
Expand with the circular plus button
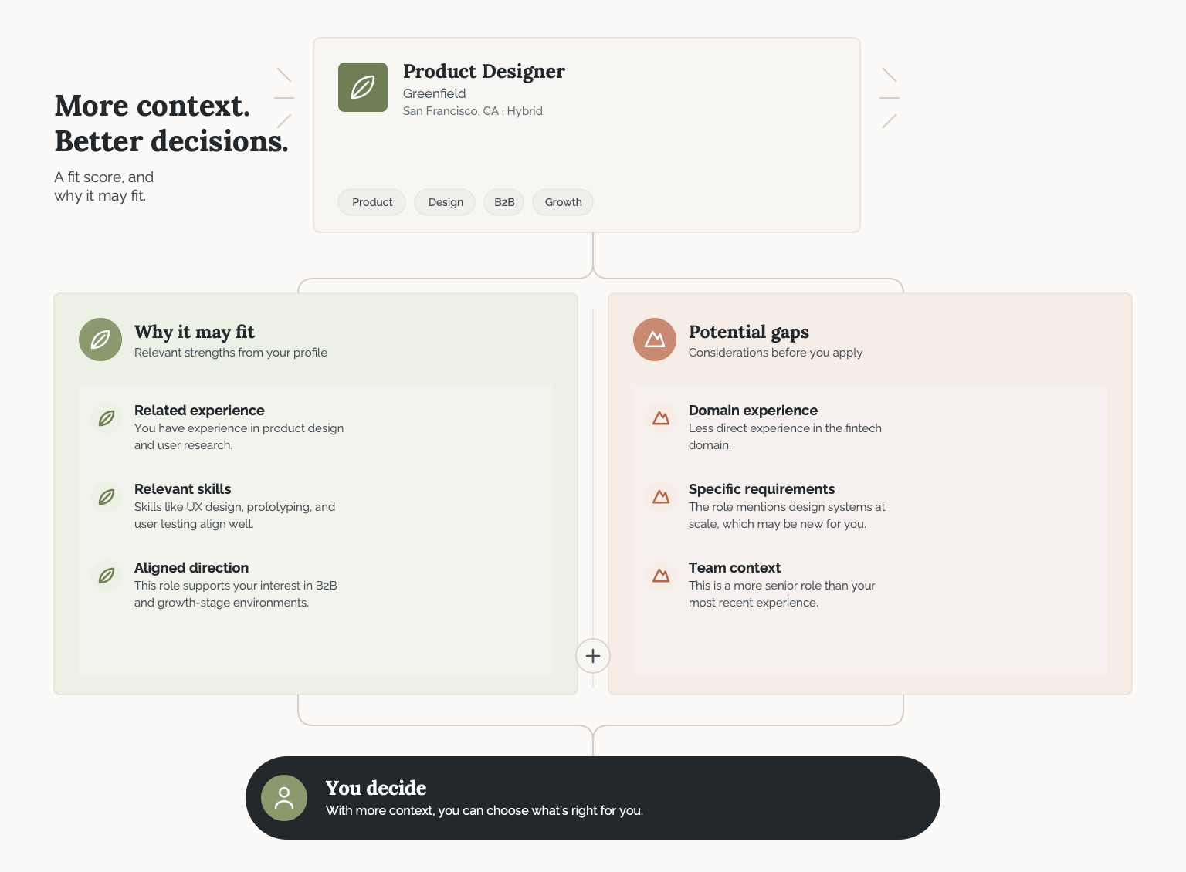[x=593, y=656]
